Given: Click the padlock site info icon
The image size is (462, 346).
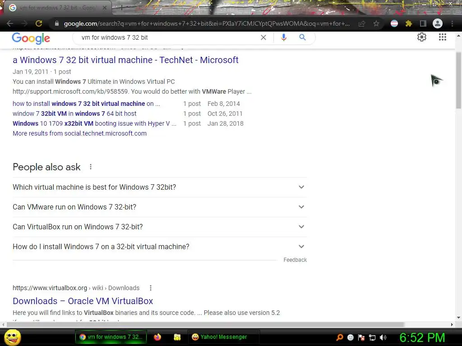Looking at the screenshot, I should pyautogui.click(x=57, y=23).
